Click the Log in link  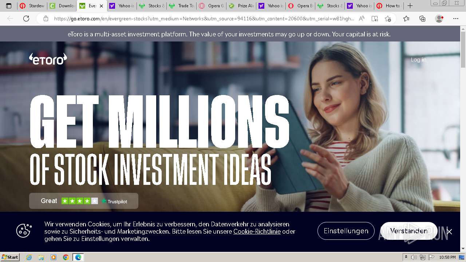418,60
